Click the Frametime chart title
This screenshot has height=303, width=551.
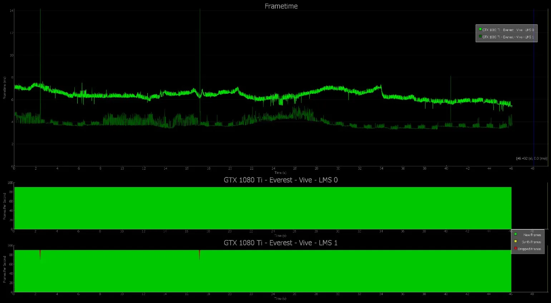(x=281, y=6)
